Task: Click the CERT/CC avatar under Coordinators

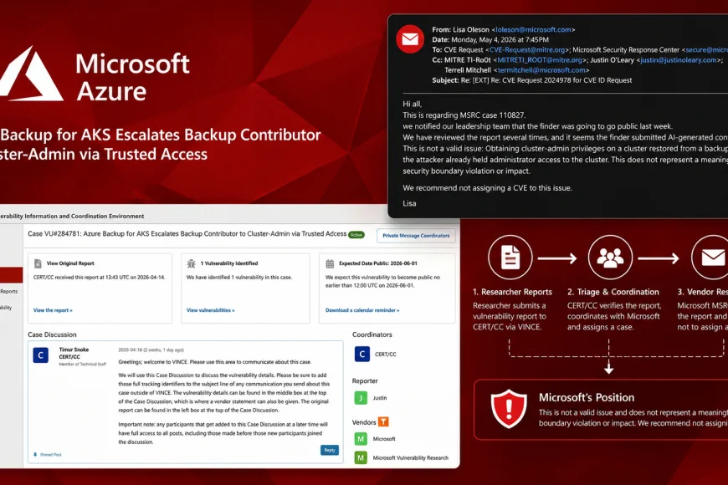Action: (x=362, y=354)
